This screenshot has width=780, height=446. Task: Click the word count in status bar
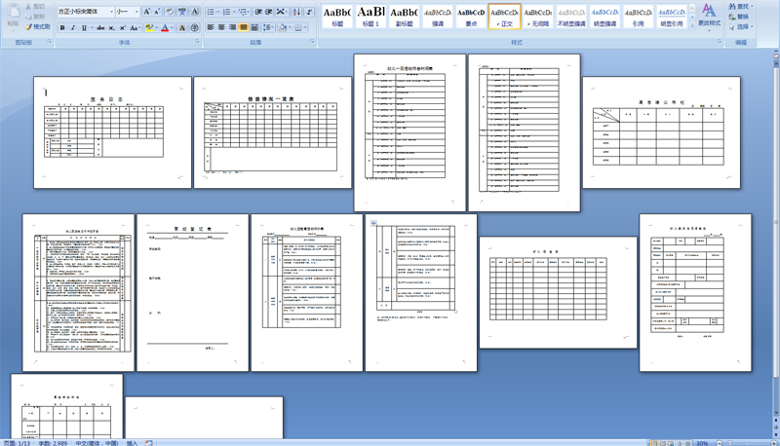tap(53, 442)
